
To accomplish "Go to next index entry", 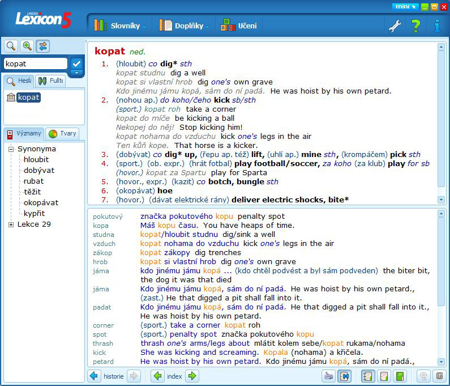I will point(192,376).
